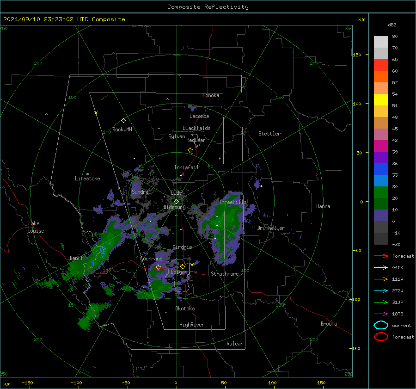Image resolution: width=416 pixels, height=389 pixels.
Task: Click the Brooks town label
Action: click(329, 324)
